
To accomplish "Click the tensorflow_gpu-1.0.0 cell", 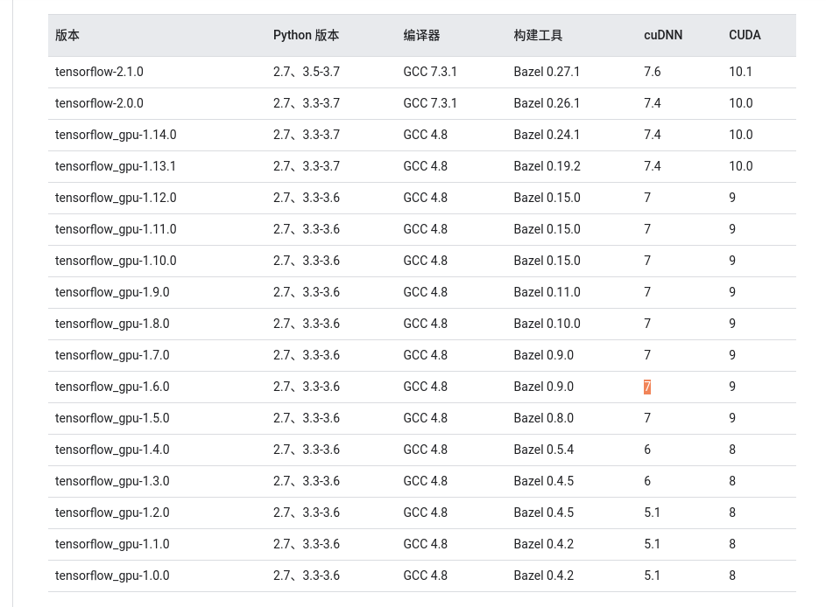I will pos(112,576).
